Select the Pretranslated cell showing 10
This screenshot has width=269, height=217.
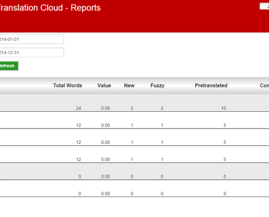tap(224, 108)
